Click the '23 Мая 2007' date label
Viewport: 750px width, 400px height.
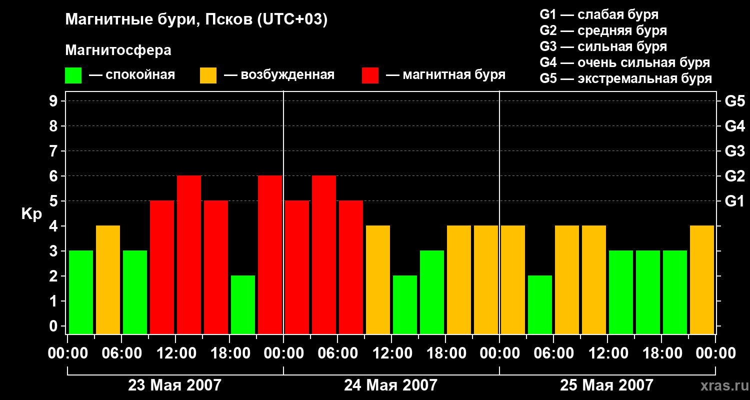(174, 385)
